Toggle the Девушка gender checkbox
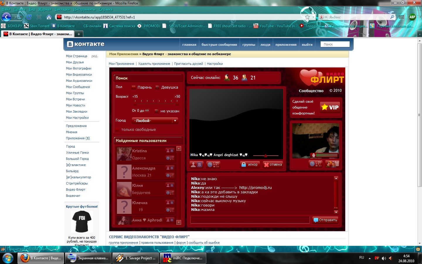 pyautogui.click(x=157, y=87)
